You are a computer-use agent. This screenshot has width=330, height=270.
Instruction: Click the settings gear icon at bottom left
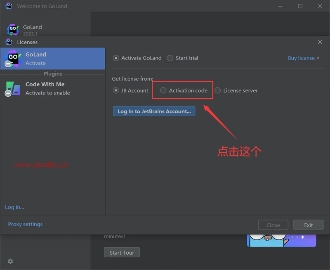pos(10,261)
